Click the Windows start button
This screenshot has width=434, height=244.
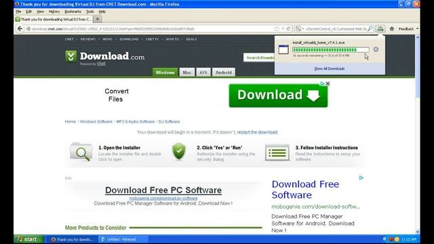coord(28,239)
